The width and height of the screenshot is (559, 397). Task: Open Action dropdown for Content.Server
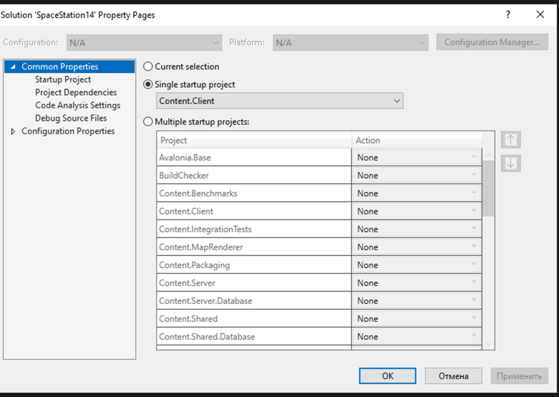tap(417, 283)
